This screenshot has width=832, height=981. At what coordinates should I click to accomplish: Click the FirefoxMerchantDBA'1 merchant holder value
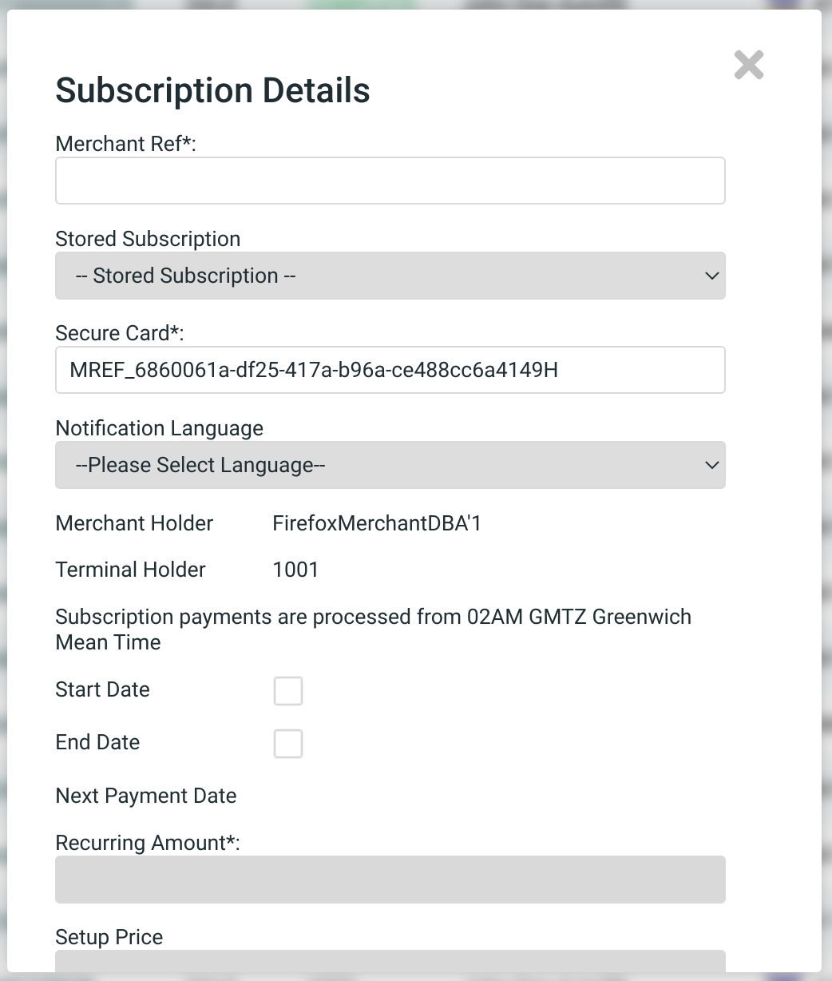[377, 523]
